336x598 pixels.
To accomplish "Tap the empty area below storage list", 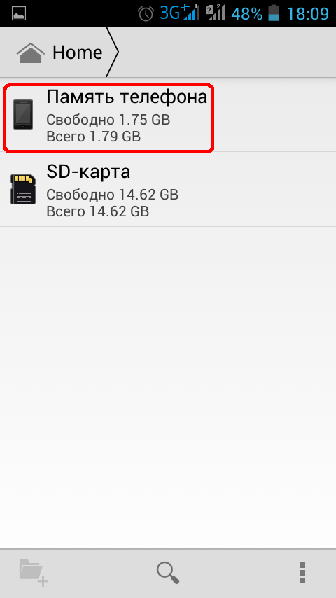I will (168, 387).
